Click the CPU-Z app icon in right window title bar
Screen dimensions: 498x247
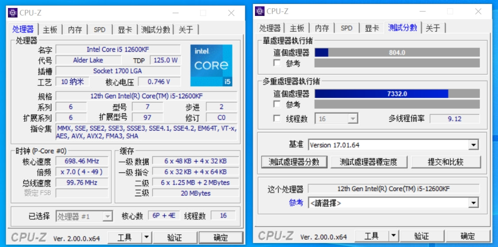(260, 11)
